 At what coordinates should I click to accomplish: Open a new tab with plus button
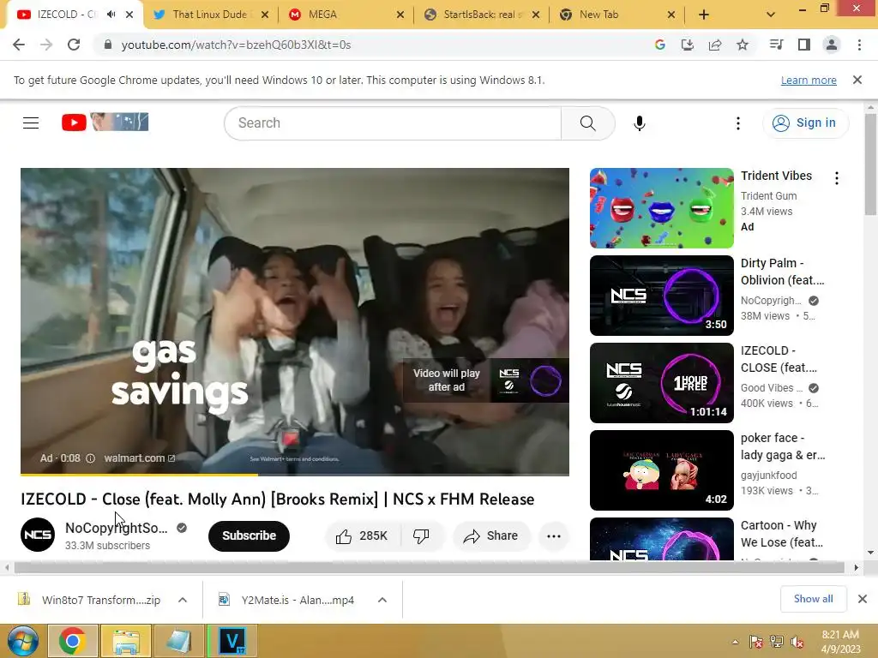704,15
